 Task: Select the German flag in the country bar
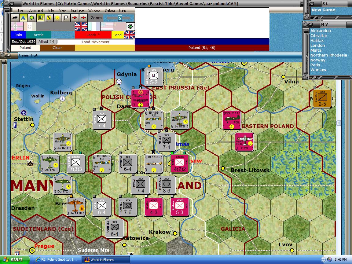click(17, 27)
